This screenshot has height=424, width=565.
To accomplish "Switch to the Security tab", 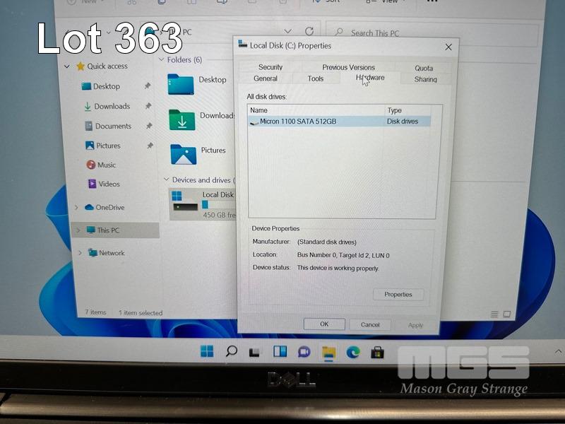I will 270,67.
